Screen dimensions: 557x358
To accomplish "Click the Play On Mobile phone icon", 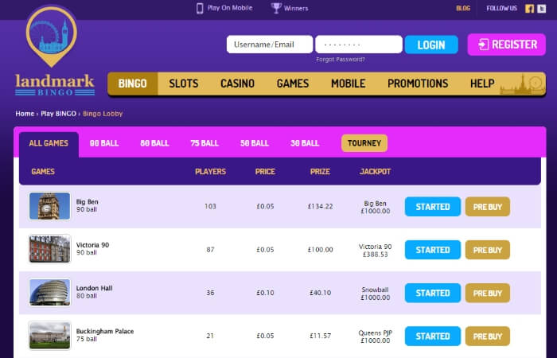I will pyautogui.click(x=200, y=8).
